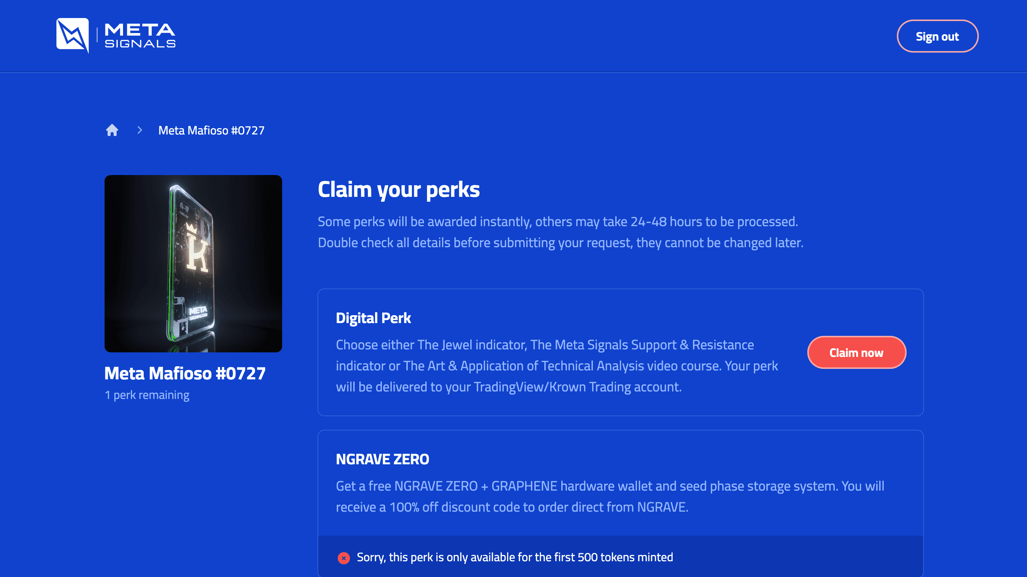Click the red error icon beside the NGRAVE notice

point(344,557)
